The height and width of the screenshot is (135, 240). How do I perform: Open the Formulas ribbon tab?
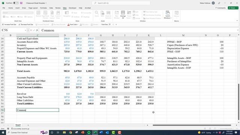click(43, 8)
